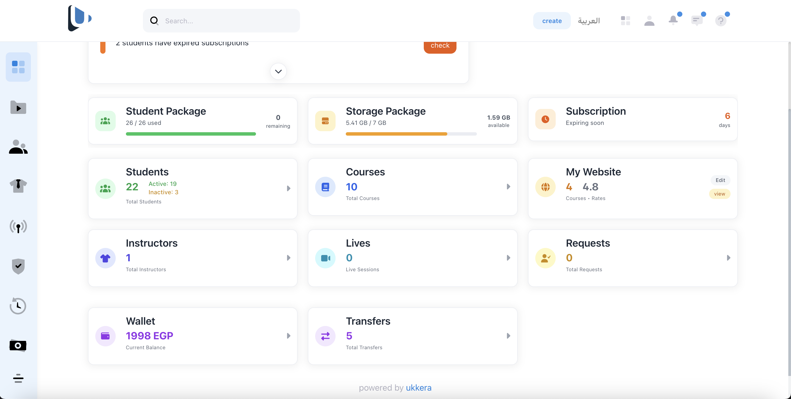Click the '1998 EGP' wallet balance
Screen dimensions: 791x399
pyautogui.click(x=149, y=336)
